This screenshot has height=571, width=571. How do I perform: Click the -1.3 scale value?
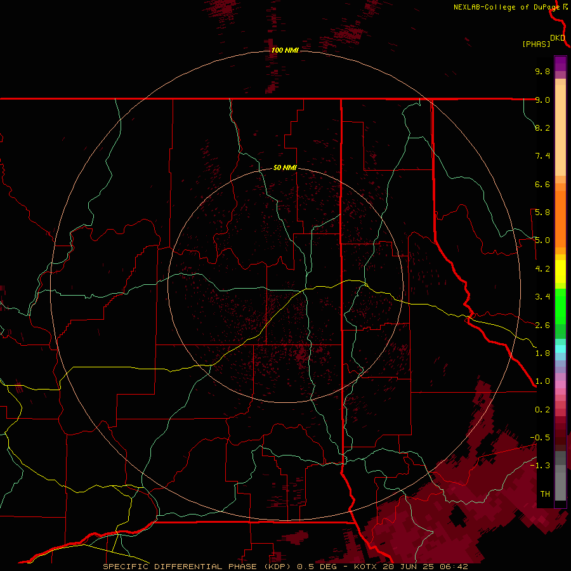(x=540, y=466)
